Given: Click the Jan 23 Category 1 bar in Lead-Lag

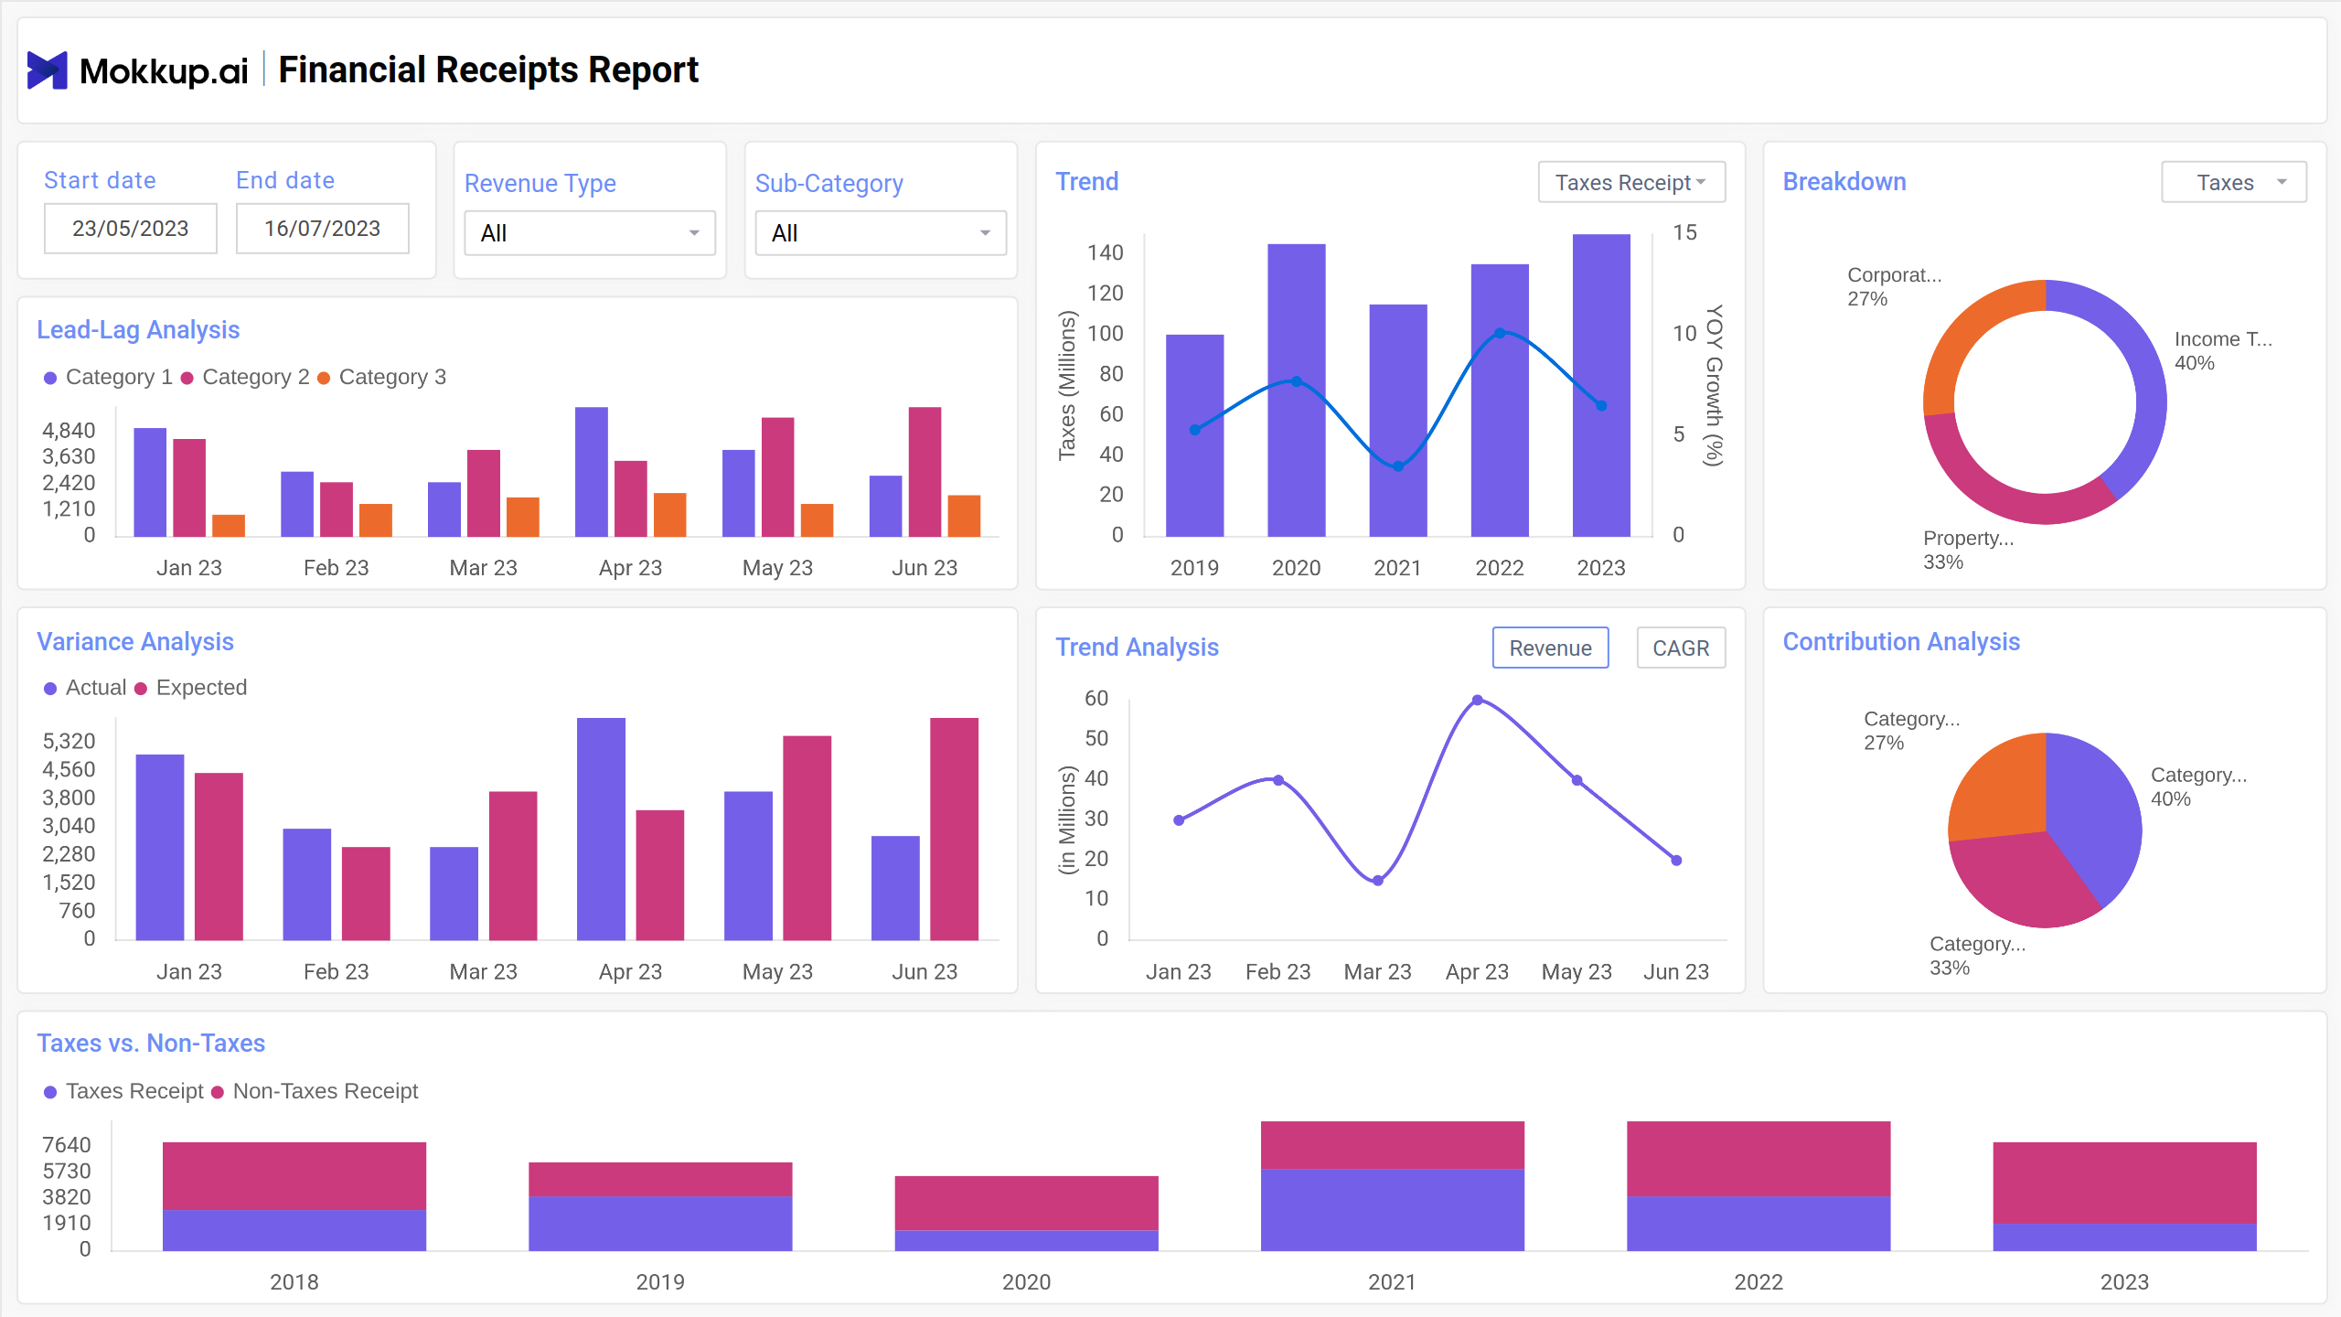Looking at the screenshot, I should point(150,482).
